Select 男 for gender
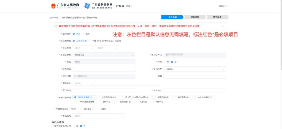282x129 pixels. 164,62
